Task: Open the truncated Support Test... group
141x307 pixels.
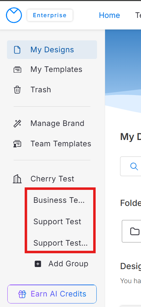Action: pos(61,243)
